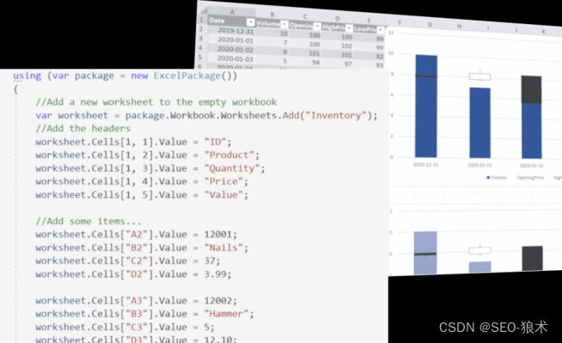Image resolution: width=562 pixels, height=343 pixels.
Task: Click the "ID" string literal
Action: (215, 142)
